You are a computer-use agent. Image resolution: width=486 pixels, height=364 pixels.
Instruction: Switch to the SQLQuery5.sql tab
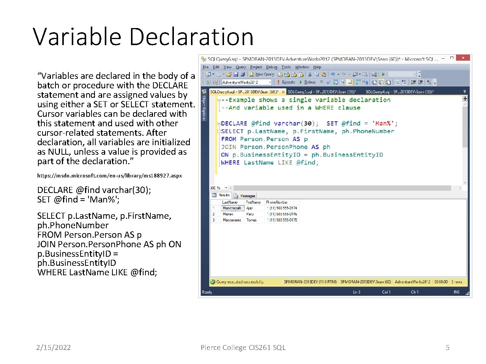(x=322, y=92)
